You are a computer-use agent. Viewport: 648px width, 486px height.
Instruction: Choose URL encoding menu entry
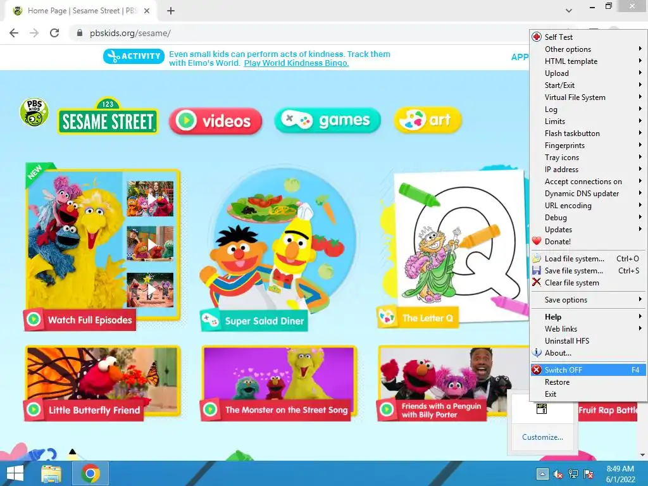tap(588, 206)
